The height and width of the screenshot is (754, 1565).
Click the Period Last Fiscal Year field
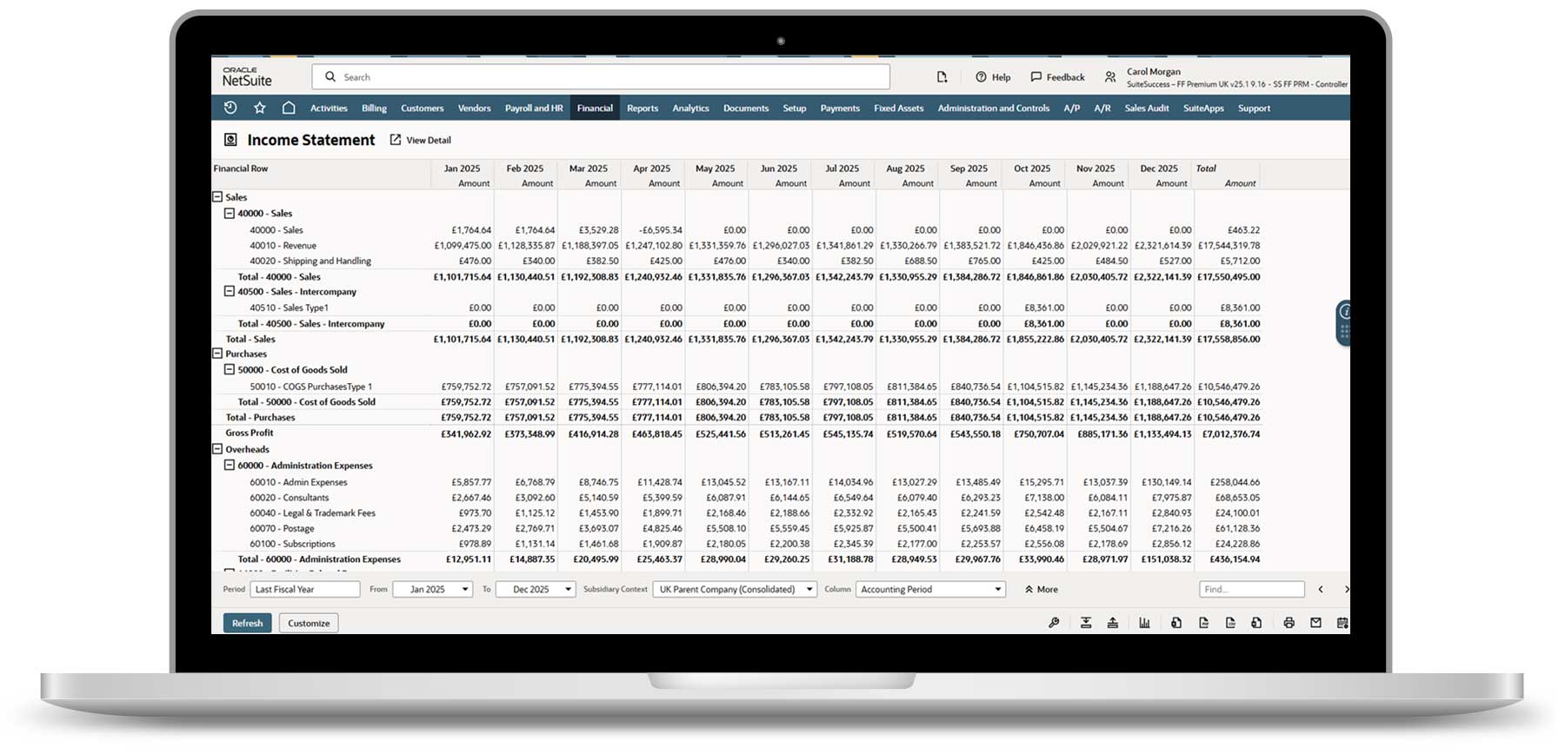pyautogui.click(x=305, y=589)
